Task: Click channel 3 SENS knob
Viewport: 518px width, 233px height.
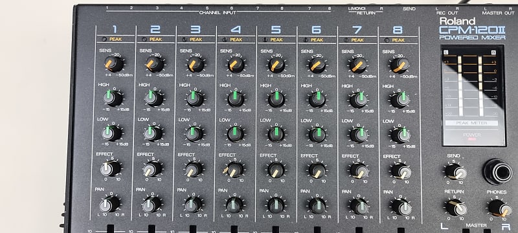Action: [x=196, y=64]
